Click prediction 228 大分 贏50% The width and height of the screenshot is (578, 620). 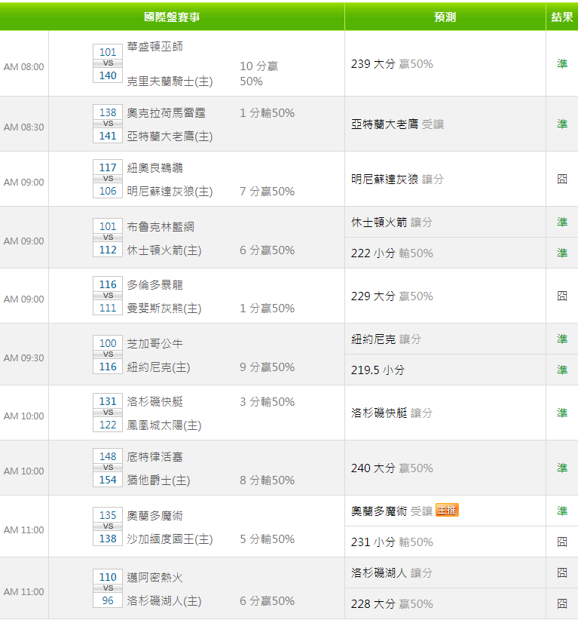click(392, 604)
